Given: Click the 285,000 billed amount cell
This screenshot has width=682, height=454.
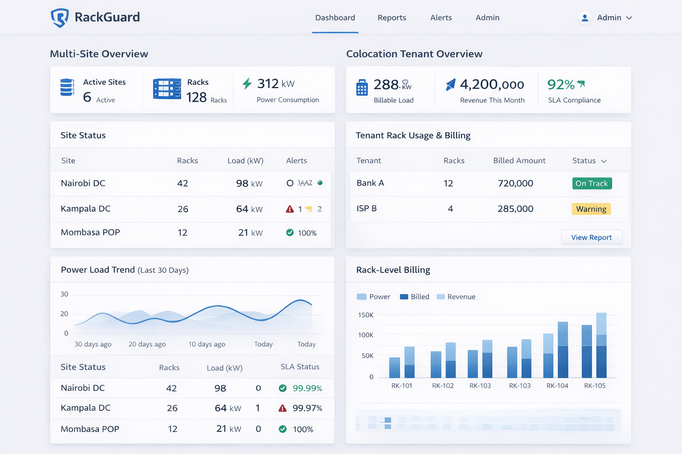Looking at the screenshot, I should [x=515, y=209].
